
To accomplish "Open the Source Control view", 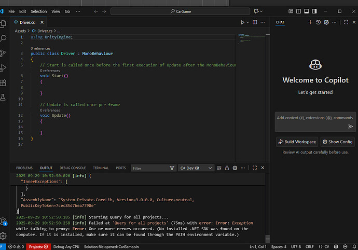I will tap(4, 53).
